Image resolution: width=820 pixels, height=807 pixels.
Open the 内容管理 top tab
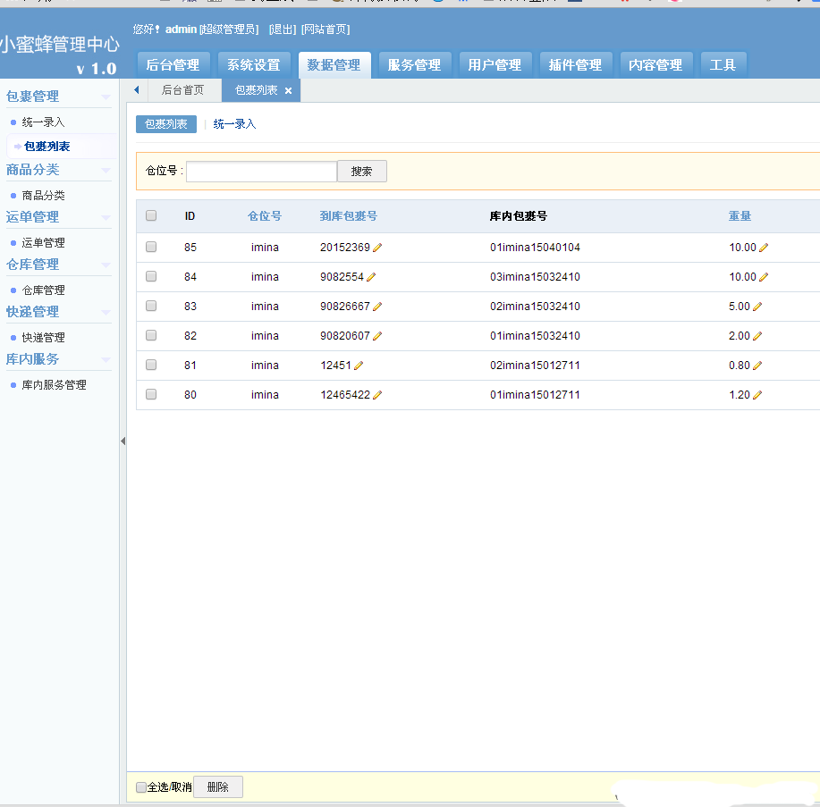pos(655,65)
